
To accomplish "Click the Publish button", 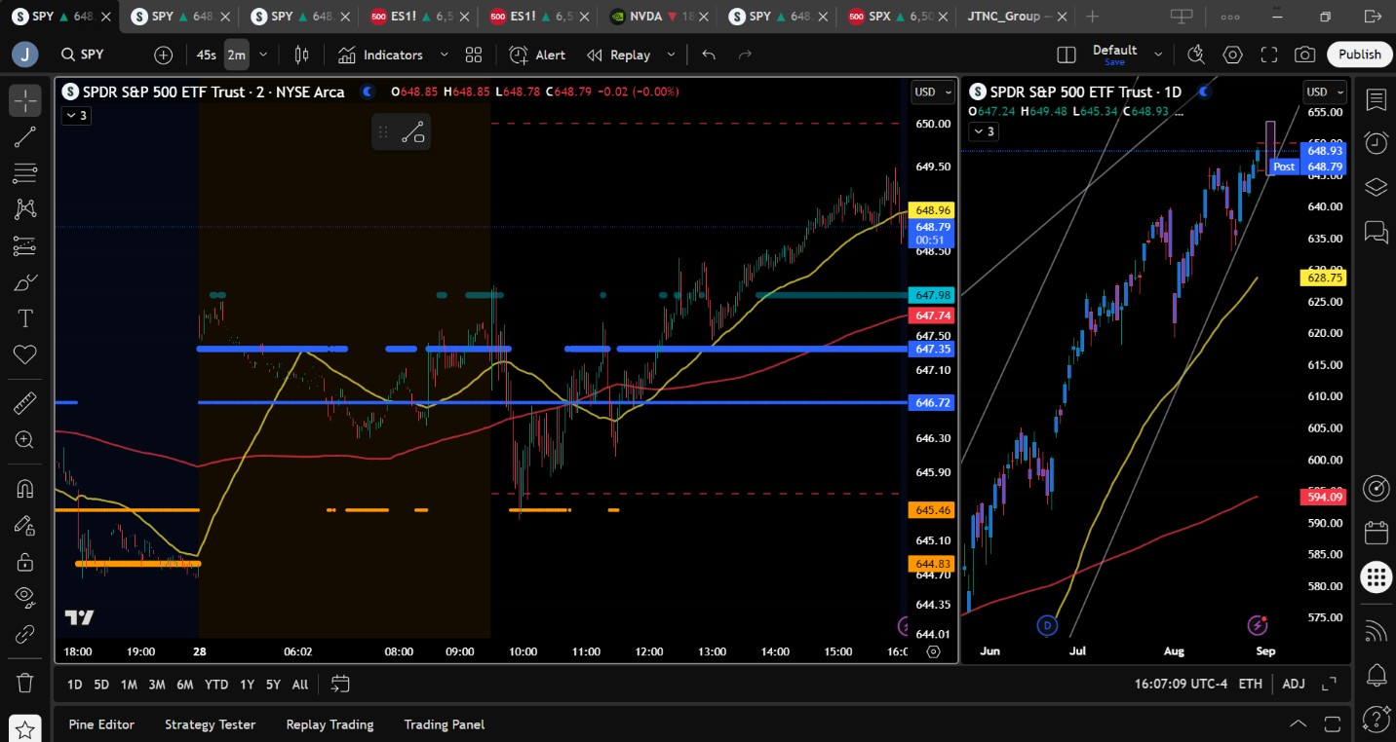I will click(1359, 55).
